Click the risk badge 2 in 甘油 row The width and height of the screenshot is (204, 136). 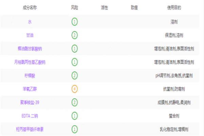(x=74, y=35)
